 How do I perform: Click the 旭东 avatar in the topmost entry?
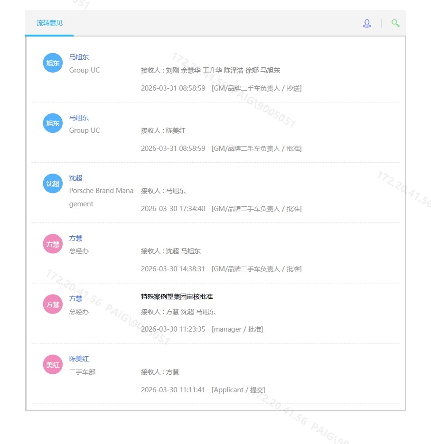(x=53, y=63)
